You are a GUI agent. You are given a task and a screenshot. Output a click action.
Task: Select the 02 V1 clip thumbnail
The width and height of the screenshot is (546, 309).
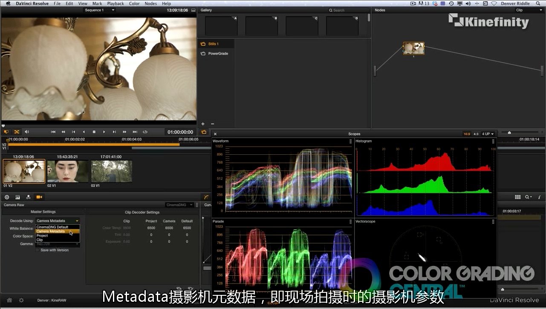pos(67,171)
